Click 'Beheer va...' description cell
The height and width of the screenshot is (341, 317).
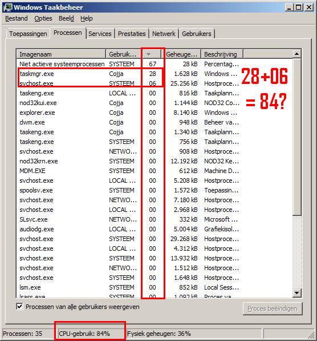221,122
